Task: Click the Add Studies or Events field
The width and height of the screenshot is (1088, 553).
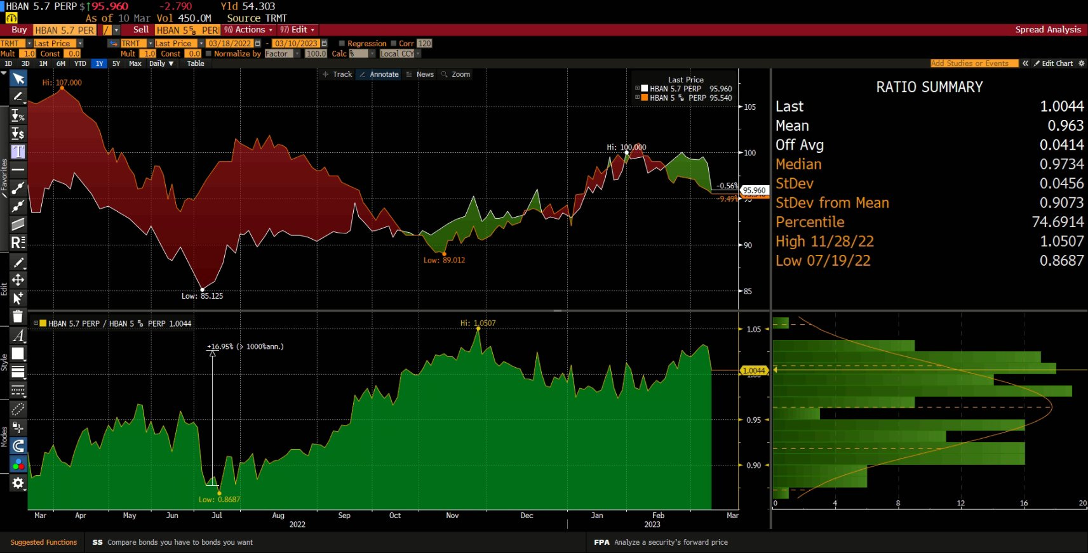Action: (974, 63)
